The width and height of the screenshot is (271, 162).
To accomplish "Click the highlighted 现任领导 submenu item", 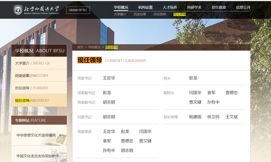I will tap(180, 14).
